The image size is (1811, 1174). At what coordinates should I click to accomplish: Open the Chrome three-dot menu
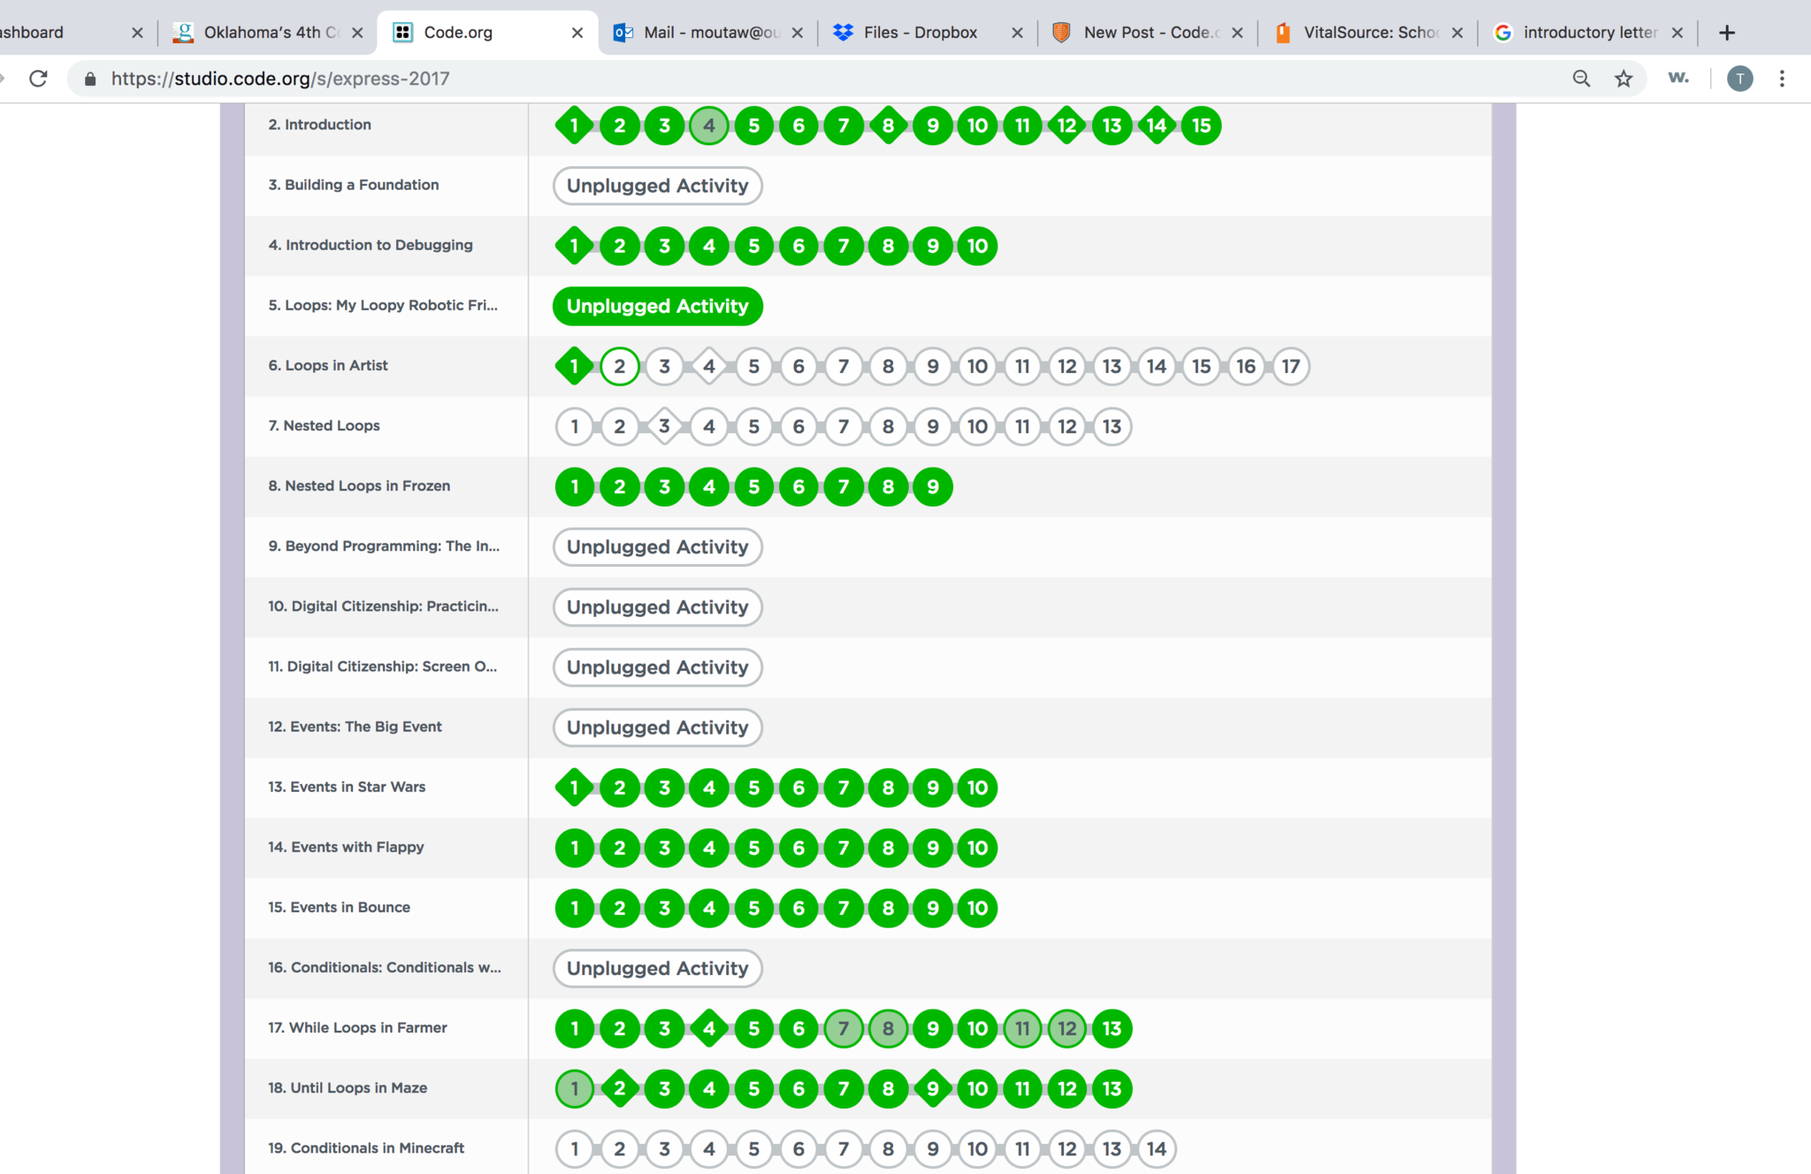coord(1782,79)
